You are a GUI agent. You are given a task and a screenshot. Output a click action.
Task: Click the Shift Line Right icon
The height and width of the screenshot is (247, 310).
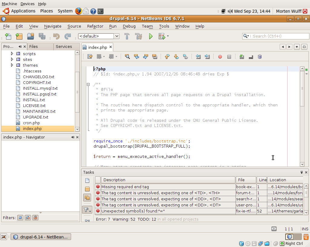click(207, 57)
